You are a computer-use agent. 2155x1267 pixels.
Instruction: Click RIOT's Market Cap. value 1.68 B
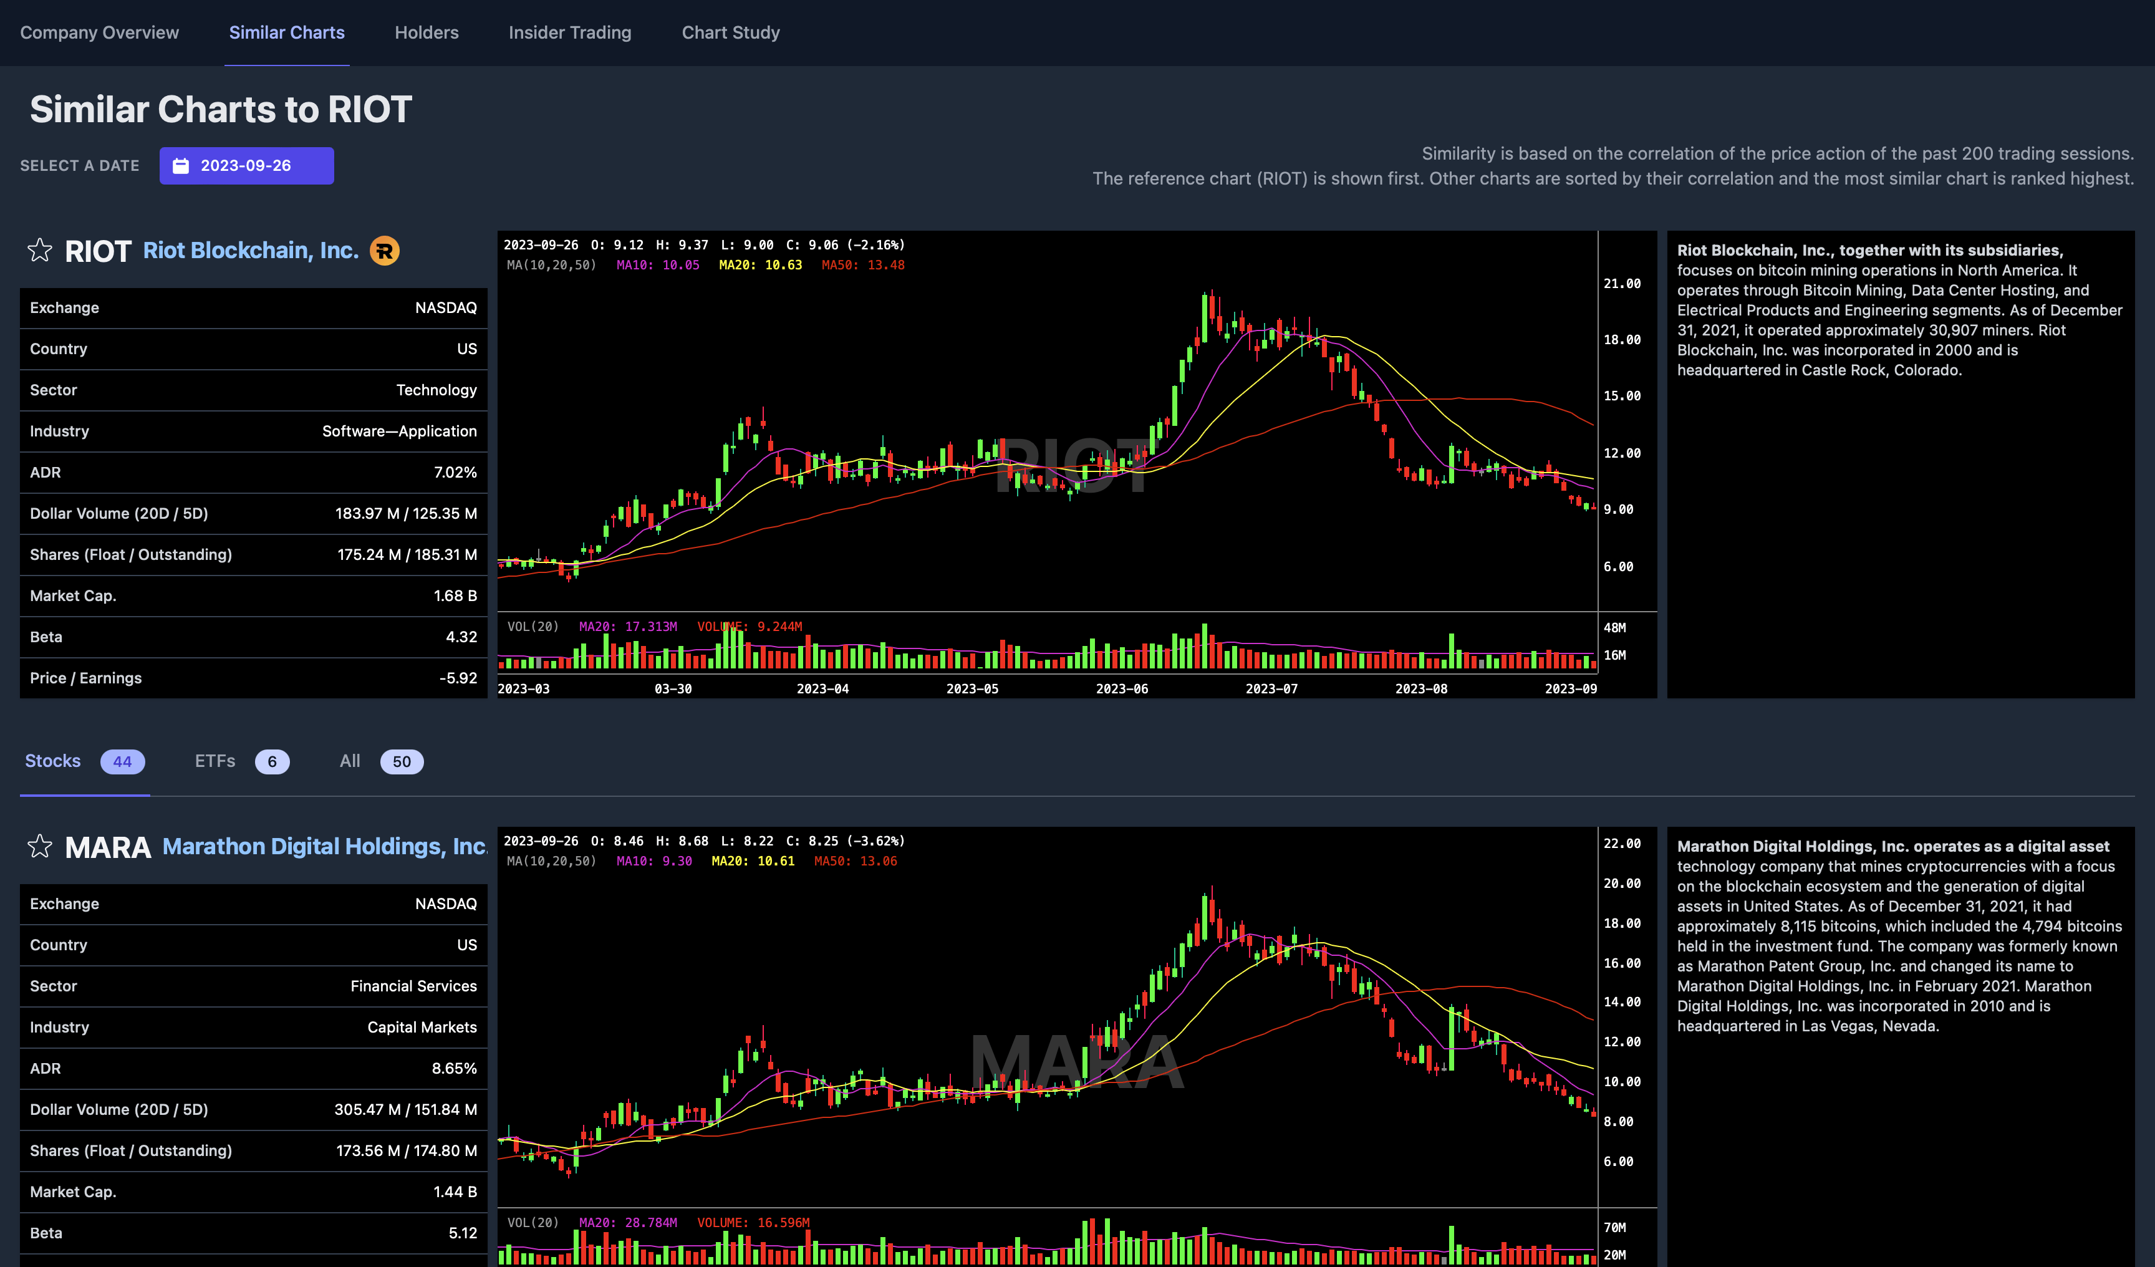455,596
